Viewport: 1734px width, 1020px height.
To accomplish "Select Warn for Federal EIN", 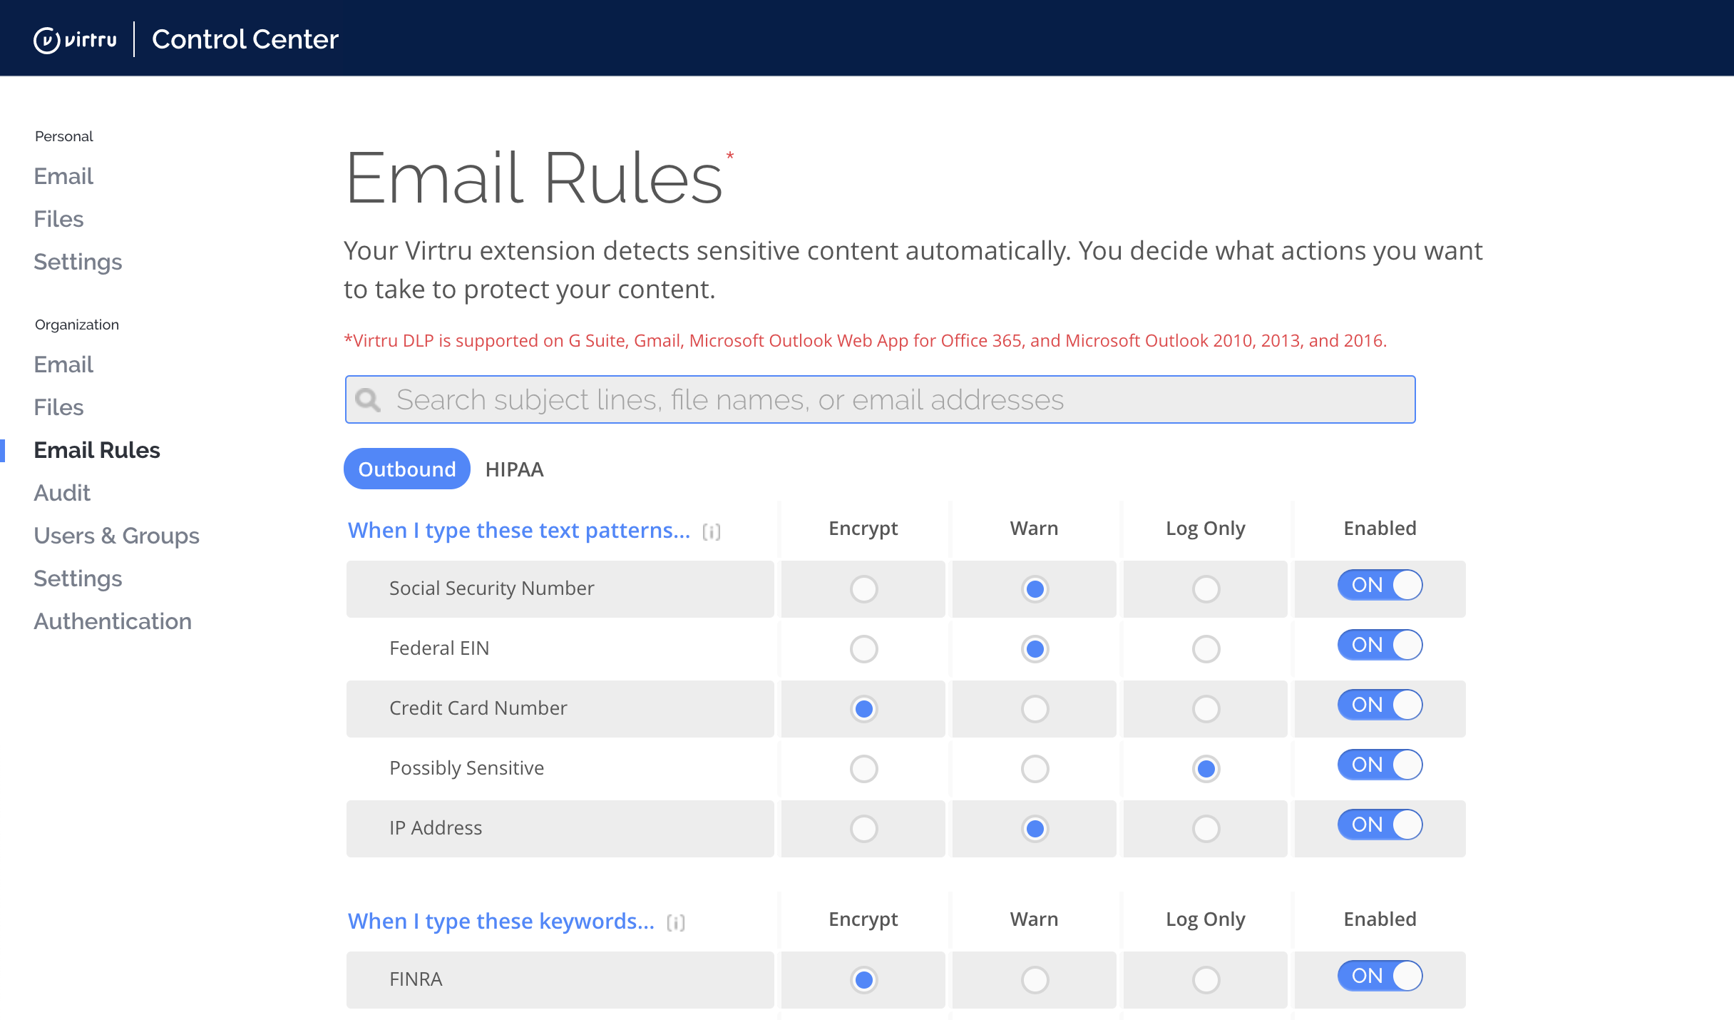I will (1035, 649).
